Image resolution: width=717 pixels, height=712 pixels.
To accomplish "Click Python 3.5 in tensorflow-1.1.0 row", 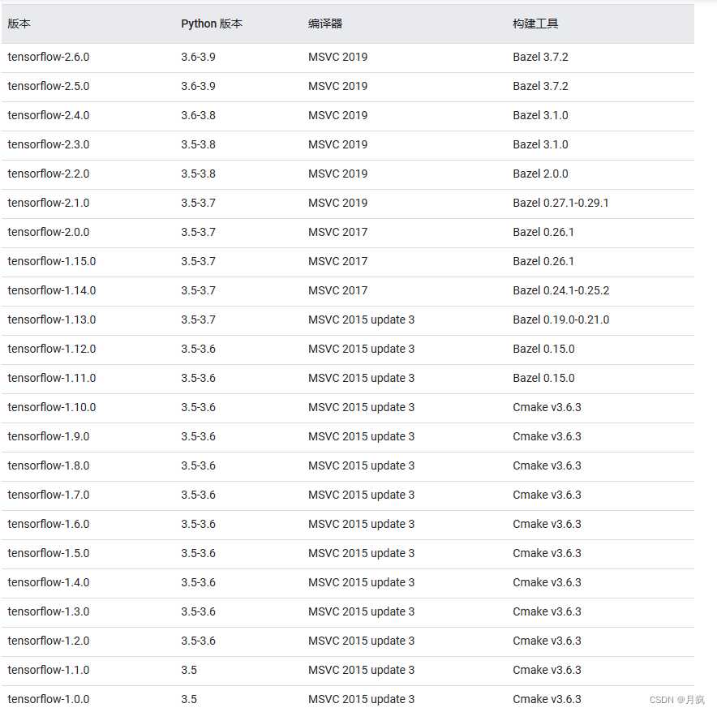I will (x=189, y=671).
